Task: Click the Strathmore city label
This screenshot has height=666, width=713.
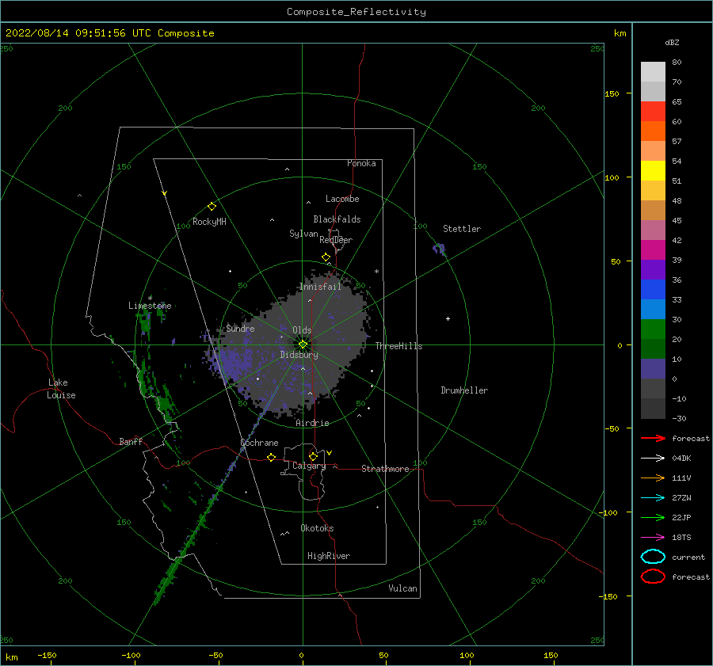Action: tap(385, 469)
